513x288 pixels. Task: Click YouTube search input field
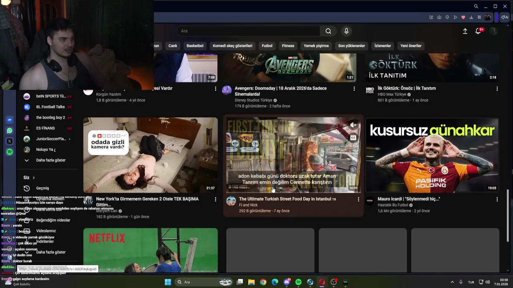point(248,31)
